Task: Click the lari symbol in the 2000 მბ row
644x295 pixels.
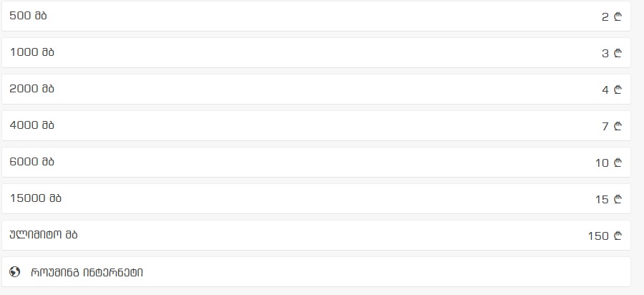Action: click(x=618, y=90)
